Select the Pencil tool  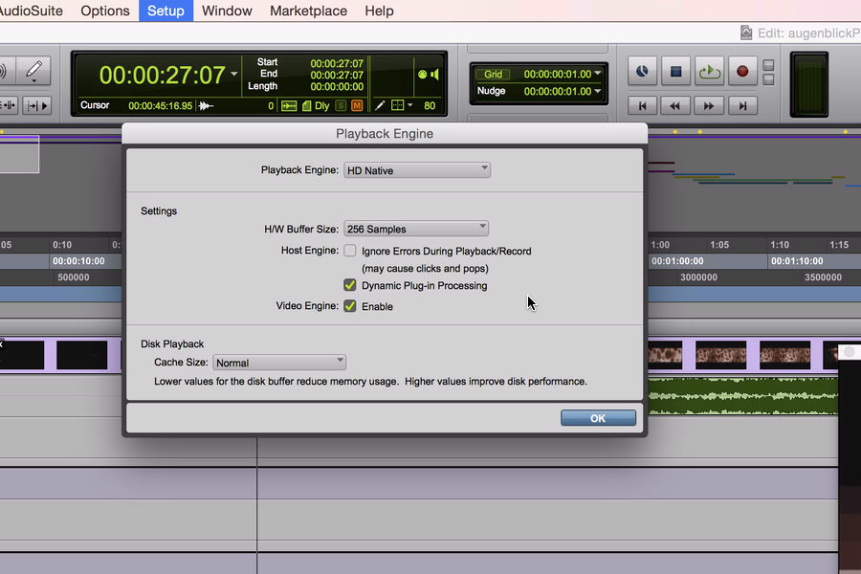click(34, 71)
